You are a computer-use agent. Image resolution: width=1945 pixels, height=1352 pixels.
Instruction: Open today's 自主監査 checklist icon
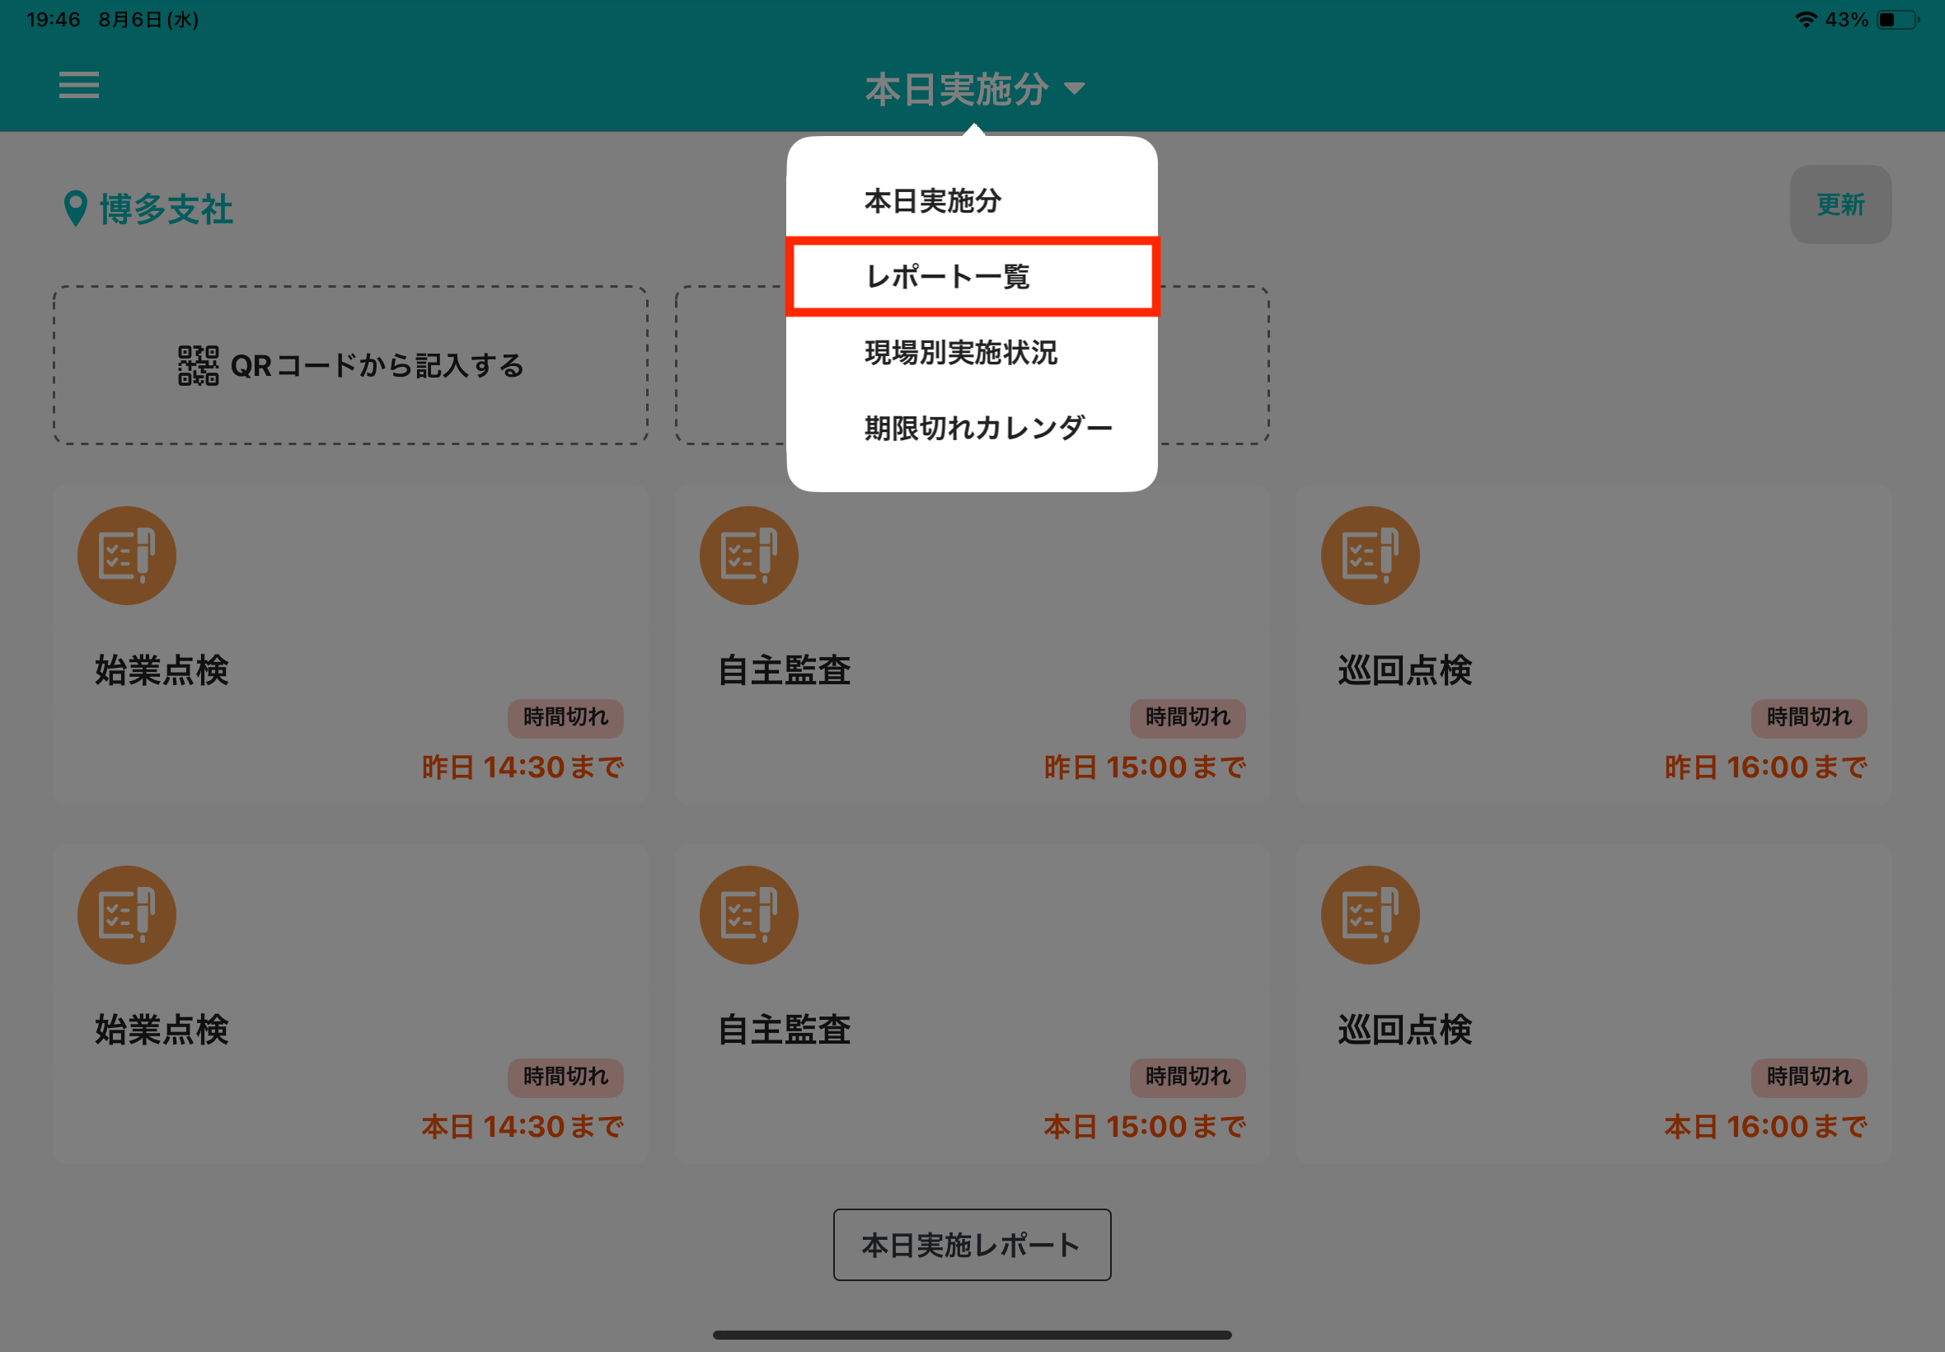pos(748,915)
